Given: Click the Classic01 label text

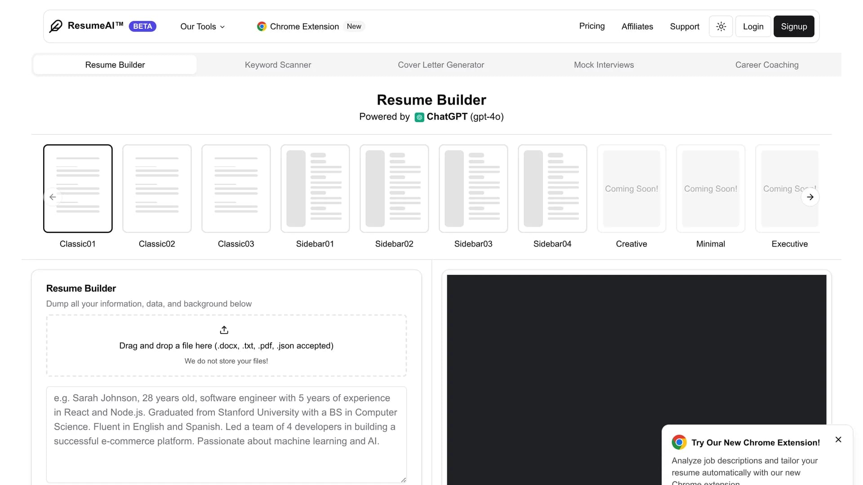Looking at the screenshot, I should 78,244.
